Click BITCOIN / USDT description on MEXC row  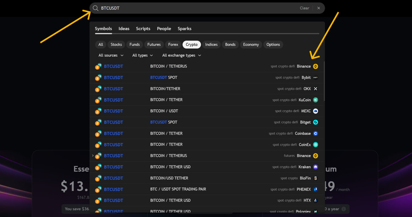click(x=164, y=111)
